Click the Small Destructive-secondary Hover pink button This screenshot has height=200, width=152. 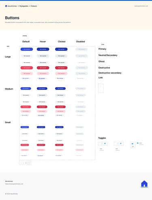(41, 150)
